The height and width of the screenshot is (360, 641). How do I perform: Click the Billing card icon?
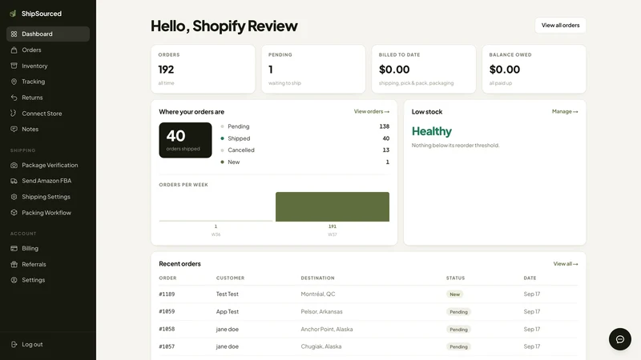(14, 248)
